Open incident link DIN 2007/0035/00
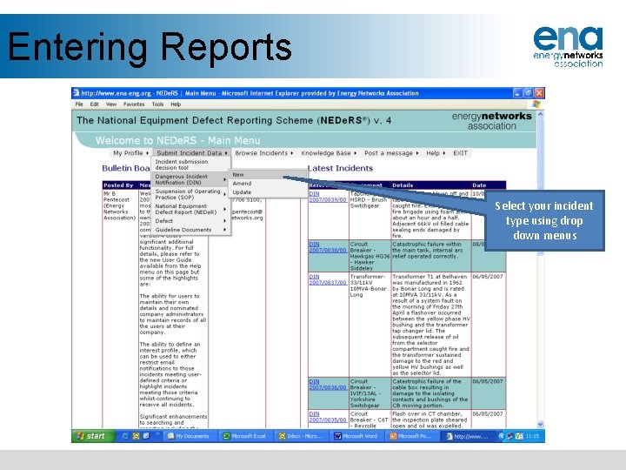The height and width of the screenshot is (470, 626). [x=328, y=417]
